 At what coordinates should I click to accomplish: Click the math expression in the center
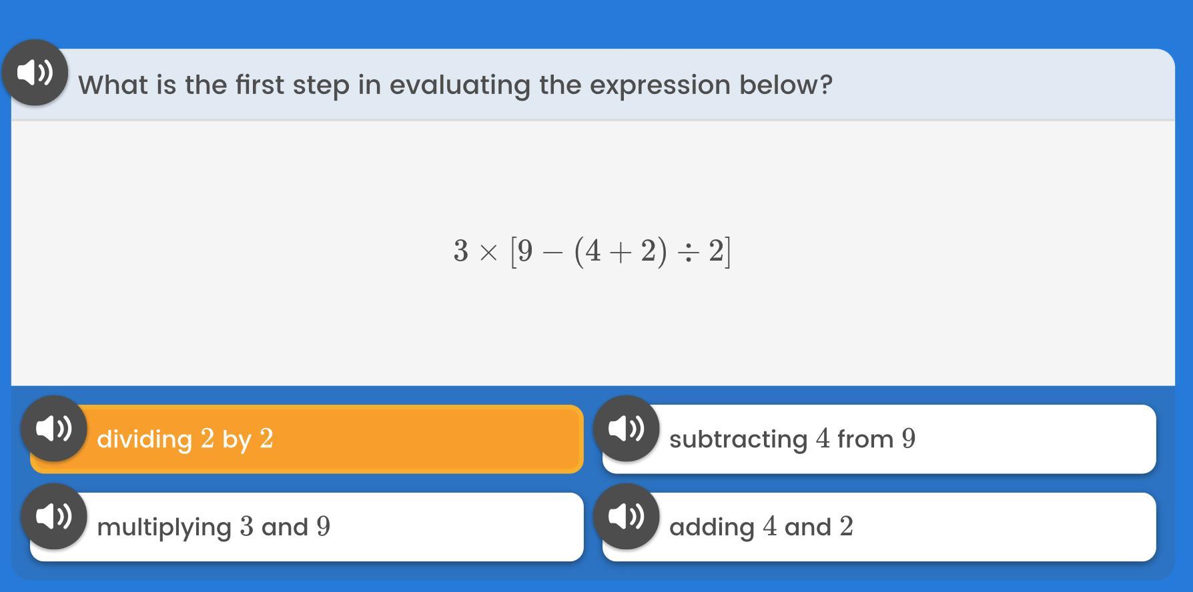(592, 252)
